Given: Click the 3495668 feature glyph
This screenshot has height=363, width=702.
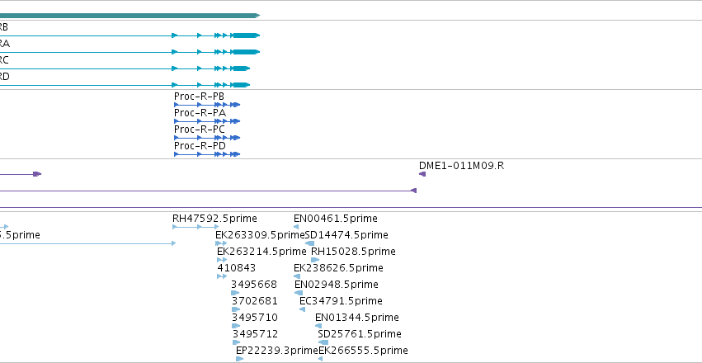Looking at the screenshot, I should tap(235, 293).
